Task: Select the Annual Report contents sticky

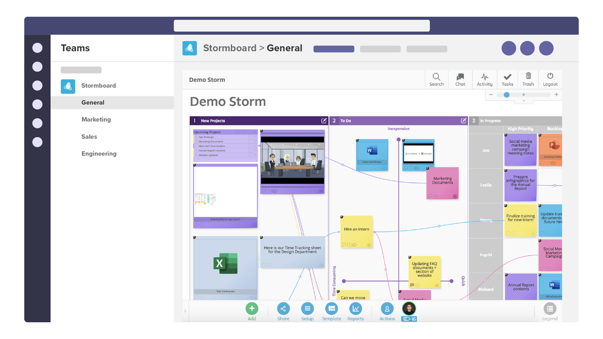Action: pyautogui.click(x=521, y=287)
